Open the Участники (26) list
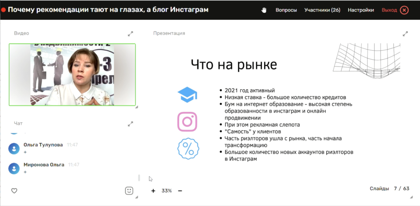The image size is (420, 206). pos(322,10)
